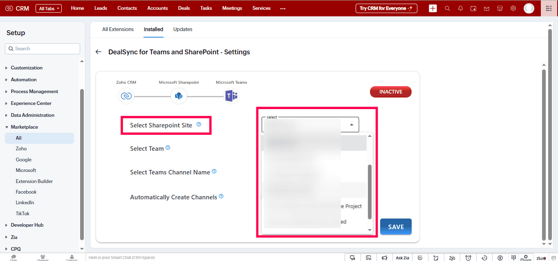This screenshot has width=558, height=261.
Task: Open the user profile avatar
Action: pos(529,8)
